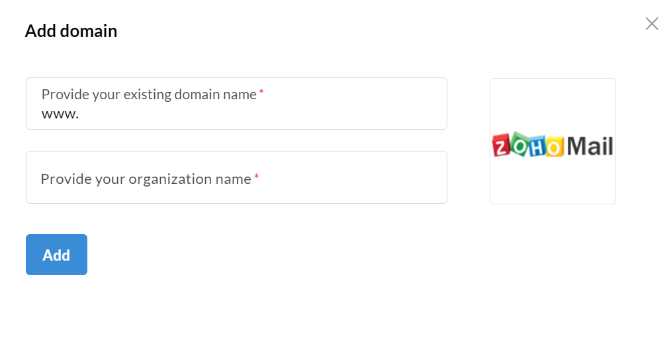Click the red Z block in Zoho logo
671x340 pixels.
[x=502, y=146]
